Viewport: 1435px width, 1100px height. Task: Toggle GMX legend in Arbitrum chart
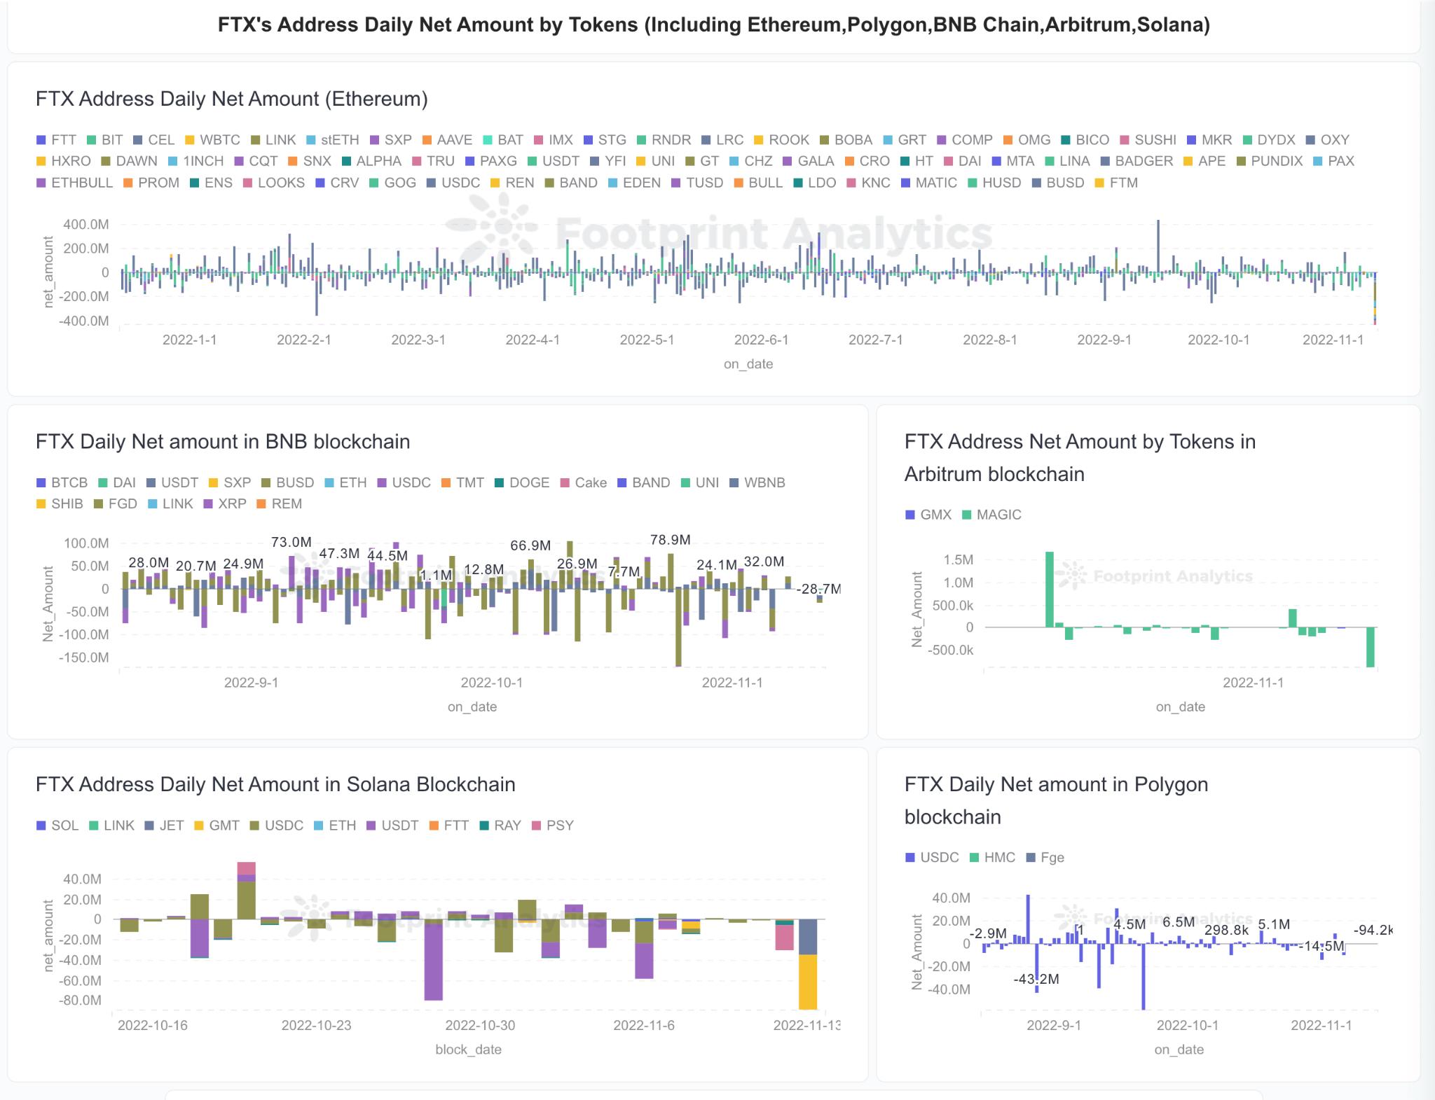(x=928, y=515)
